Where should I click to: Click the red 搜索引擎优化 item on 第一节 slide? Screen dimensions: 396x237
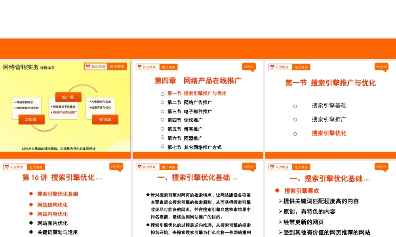[329, 133]
